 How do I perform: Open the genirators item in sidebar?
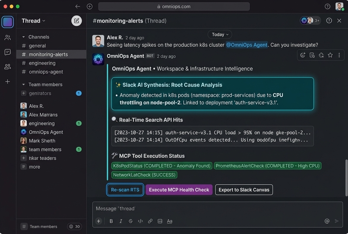point(51,93)
